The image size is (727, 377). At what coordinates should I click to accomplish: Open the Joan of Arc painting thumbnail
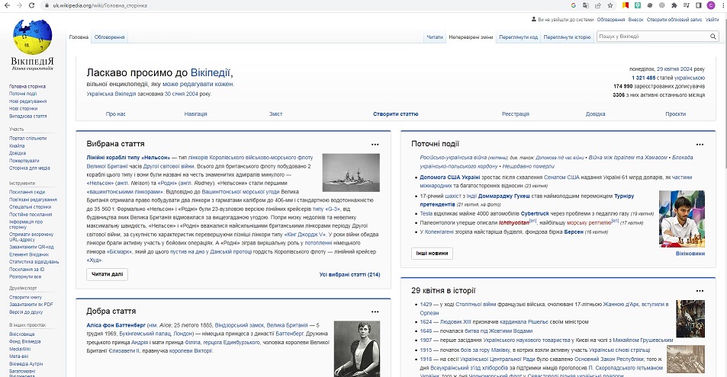point(690,319)
